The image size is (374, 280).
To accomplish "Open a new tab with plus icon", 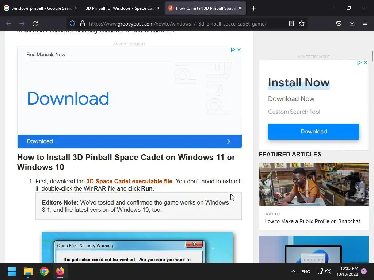I will pos(254,8).
